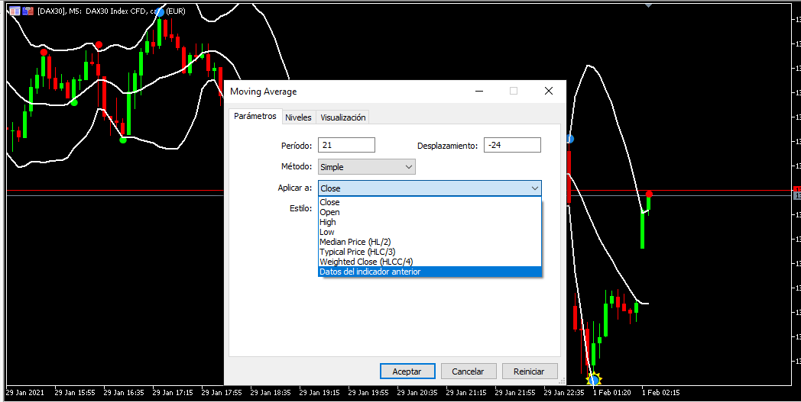Click the 29 Jan 15:55 time label

click(x=75, y=392)
